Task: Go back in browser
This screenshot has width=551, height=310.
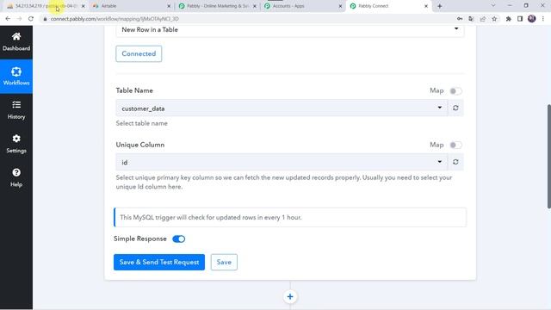Action: 8,19
